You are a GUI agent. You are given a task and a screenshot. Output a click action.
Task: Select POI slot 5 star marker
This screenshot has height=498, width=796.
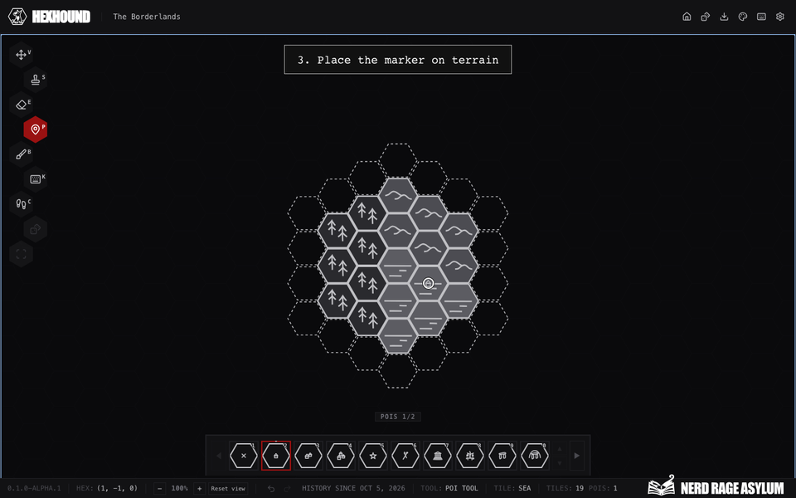[373, 456]
